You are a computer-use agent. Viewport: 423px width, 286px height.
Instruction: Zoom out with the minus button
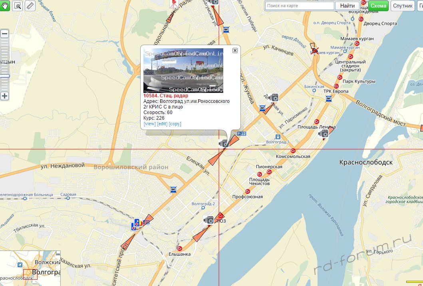tap(4, 34)
